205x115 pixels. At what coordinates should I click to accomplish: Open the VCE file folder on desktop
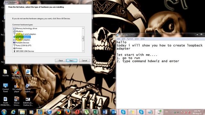pyautogui.click(x=5, y=73)
